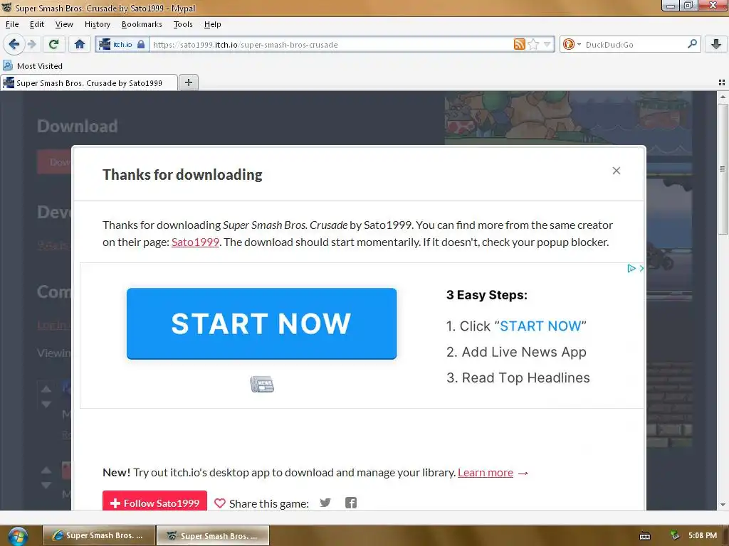
Task: Go to the browser Home page
Action: (80, 45)
